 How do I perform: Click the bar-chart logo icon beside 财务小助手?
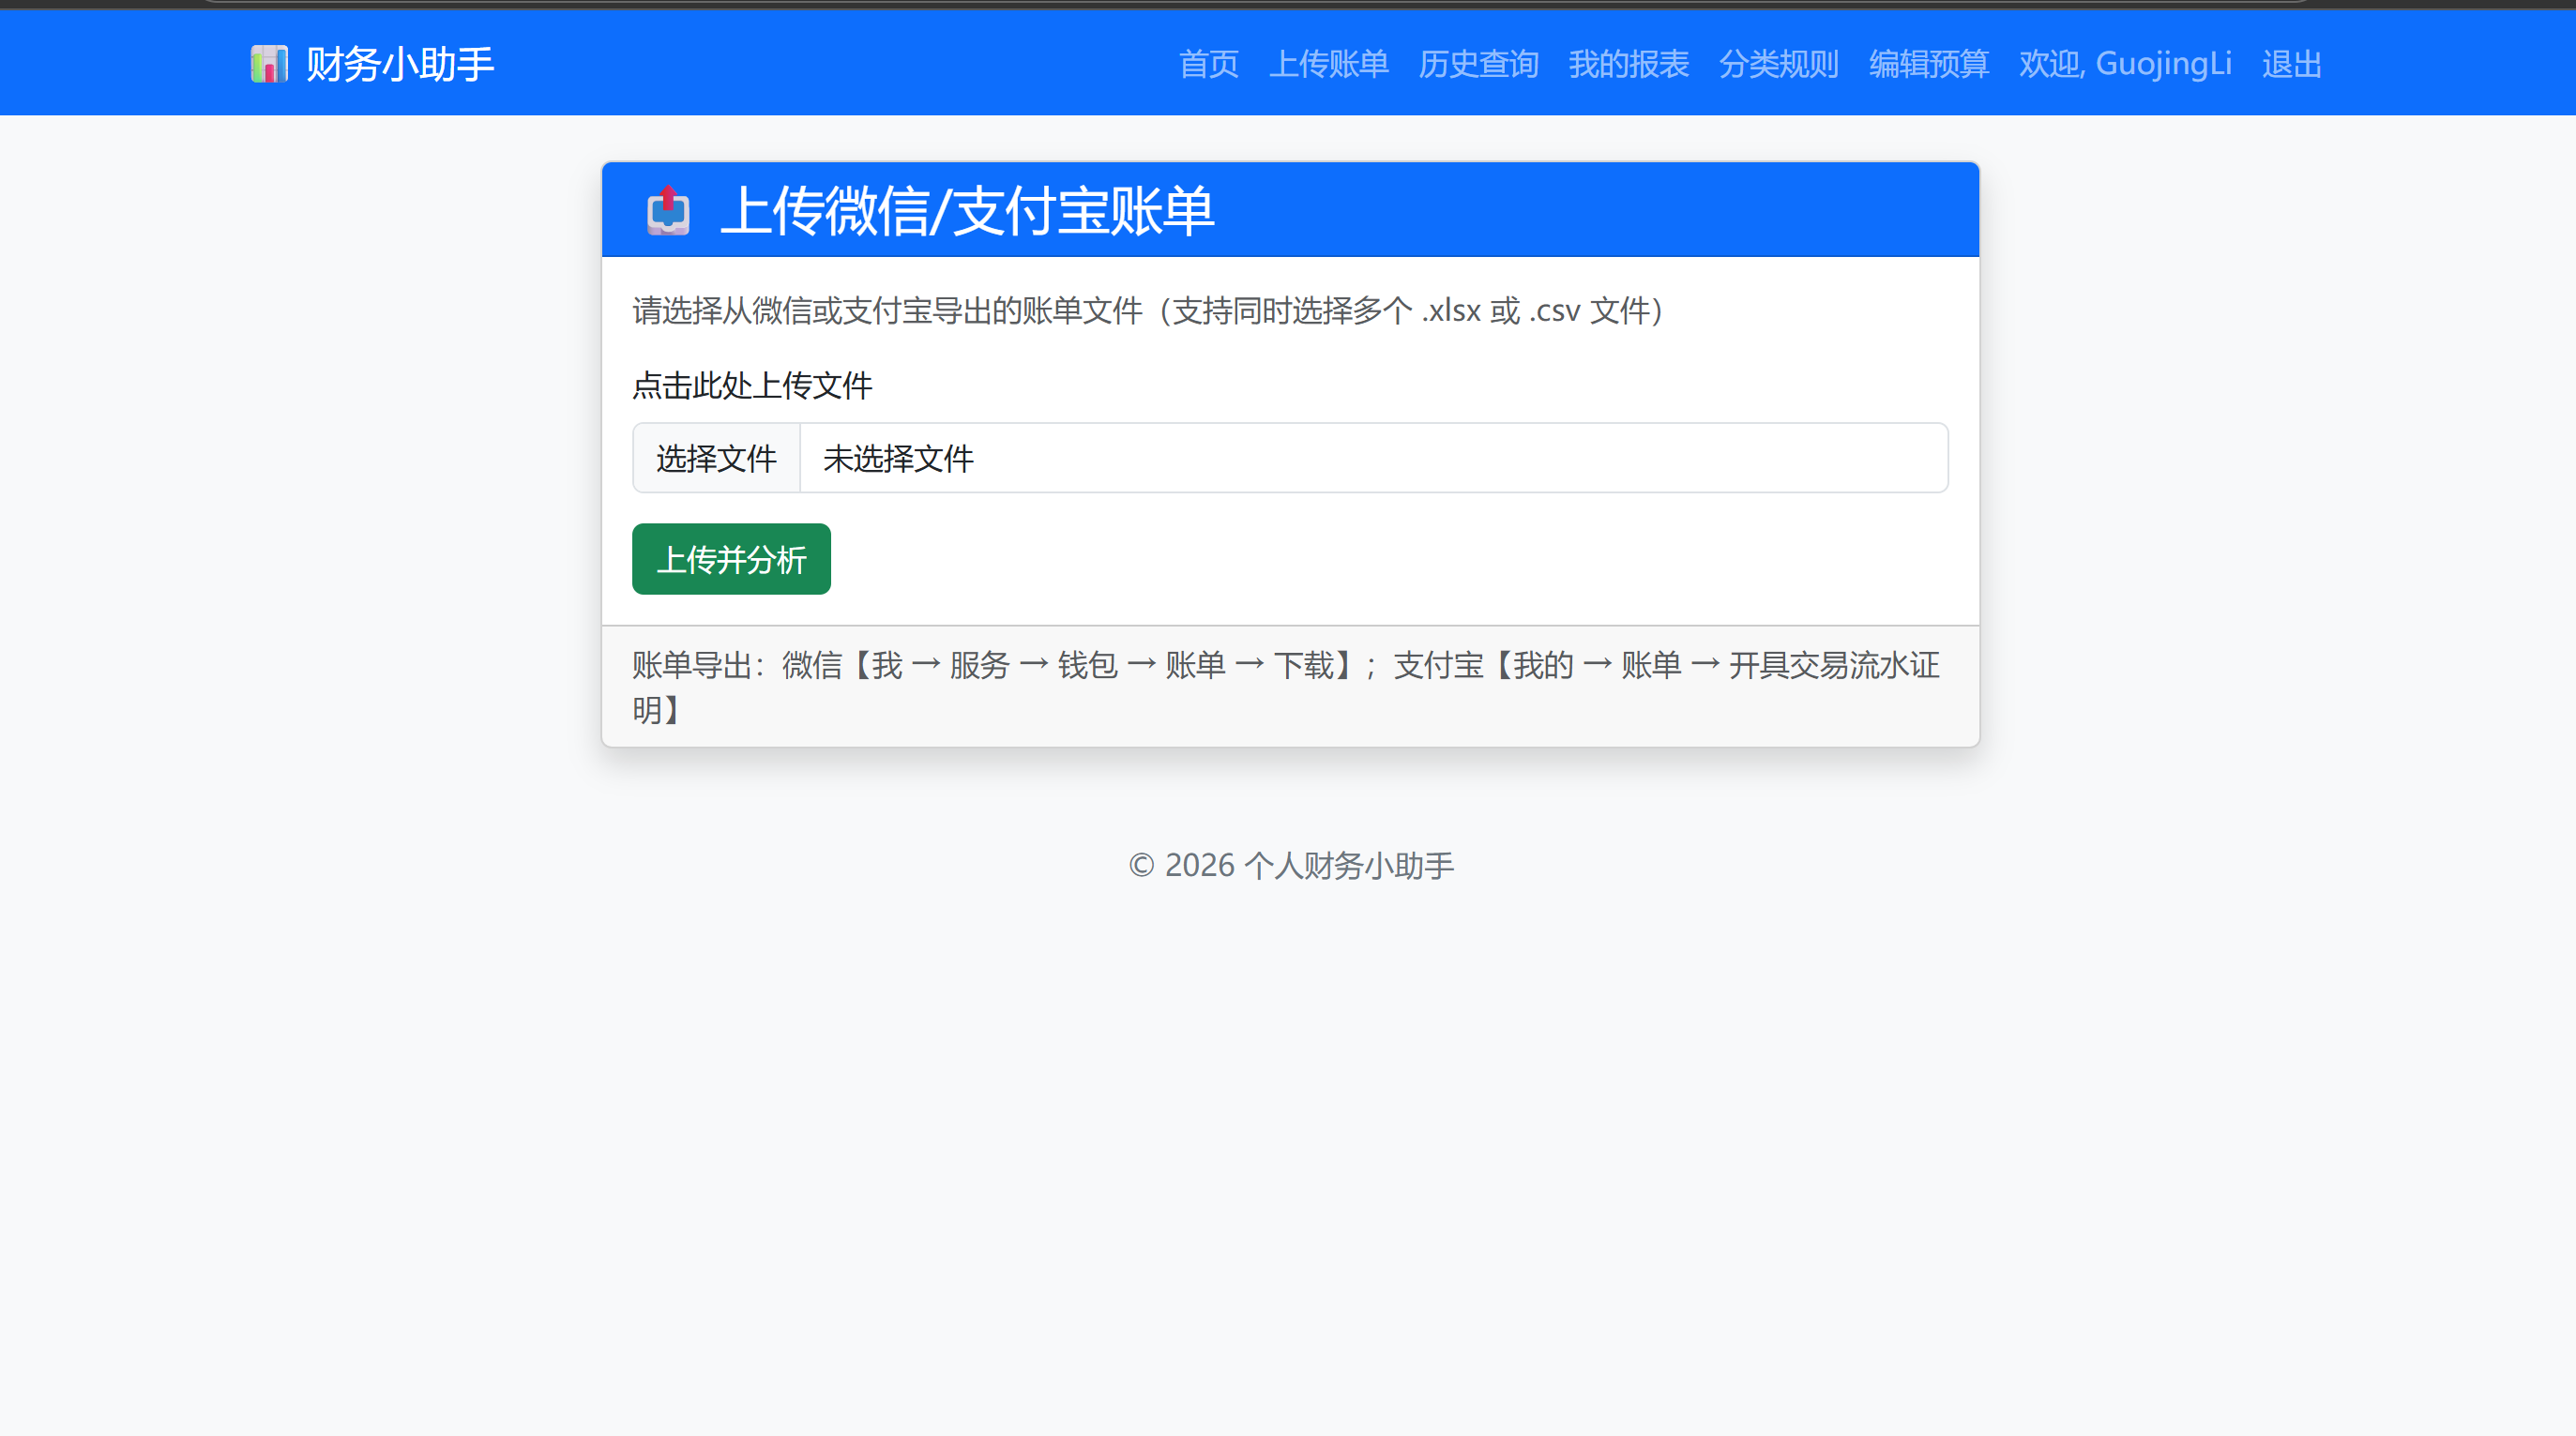(x=268, y=63)
